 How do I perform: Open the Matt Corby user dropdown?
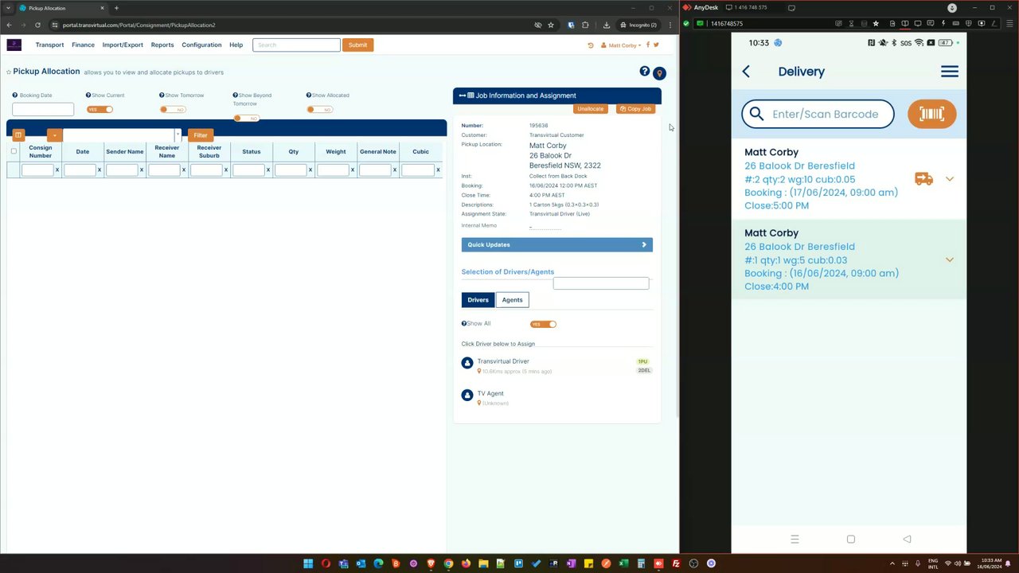click(621, 45)
